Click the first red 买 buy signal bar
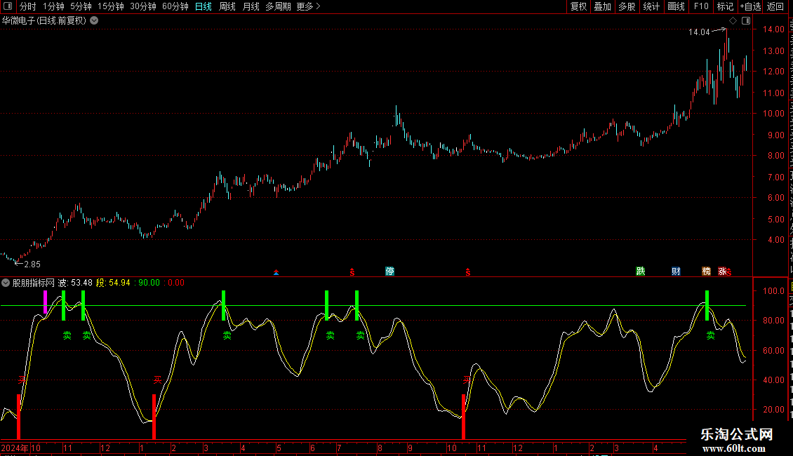The height and width of the screenshot is (456, 793). coord(19,417)
